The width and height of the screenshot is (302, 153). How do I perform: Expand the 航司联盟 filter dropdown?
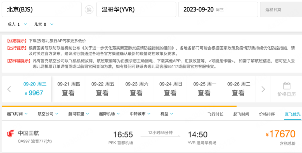(x=79, y=114)
